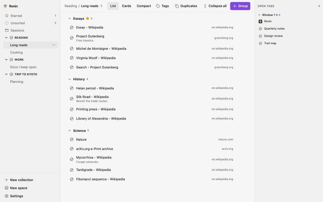Open the Planning collection

pos(31,82)
